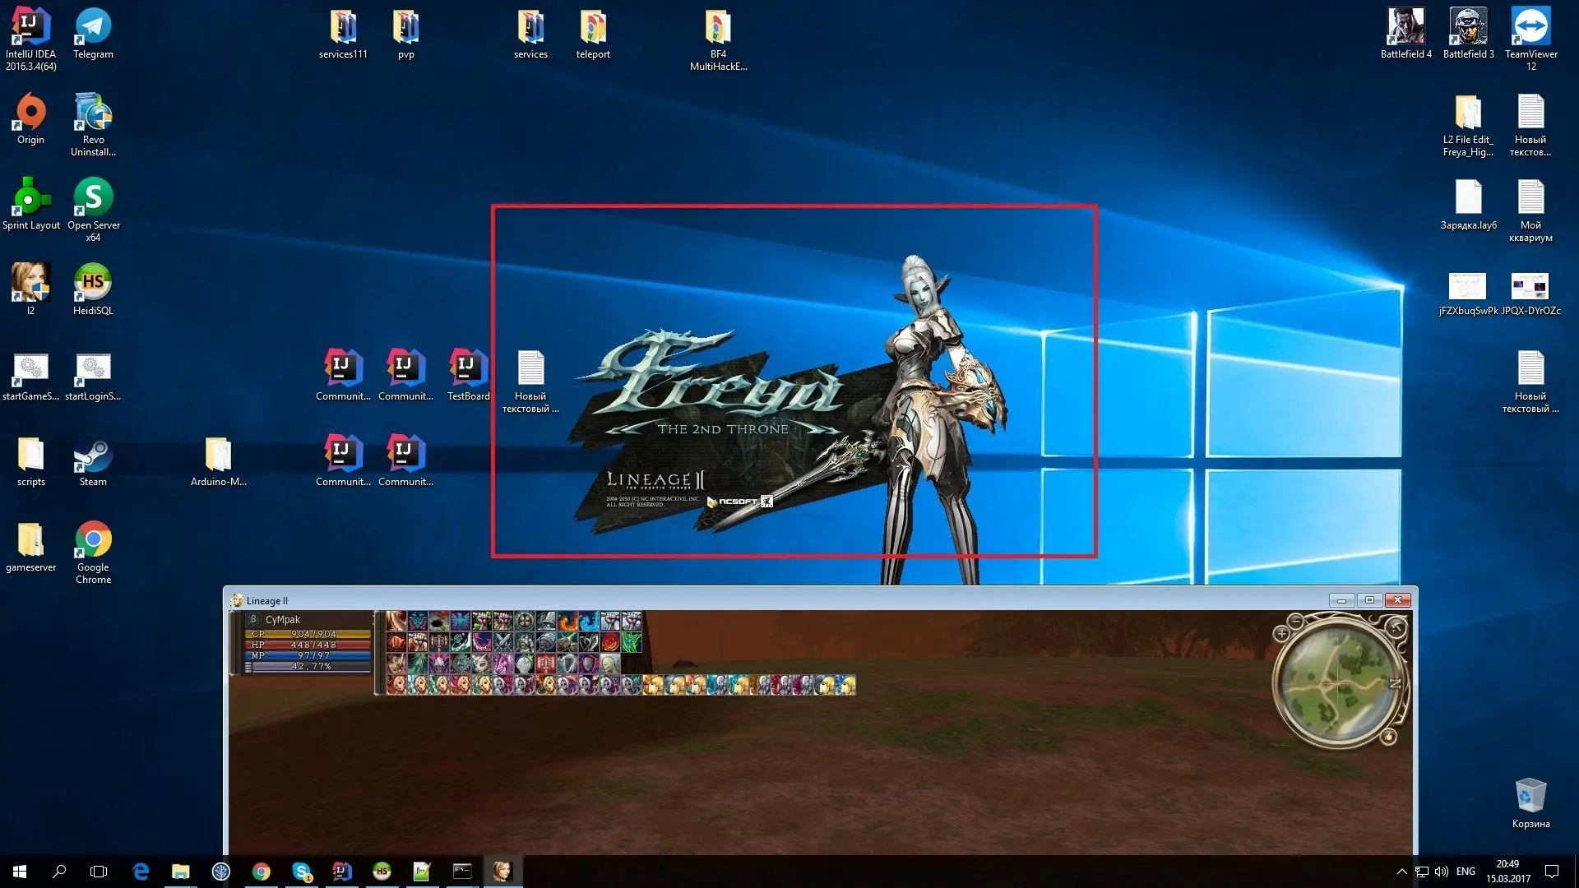
Task: Select the BF4 MultiHack file
Action: (718, 39)
